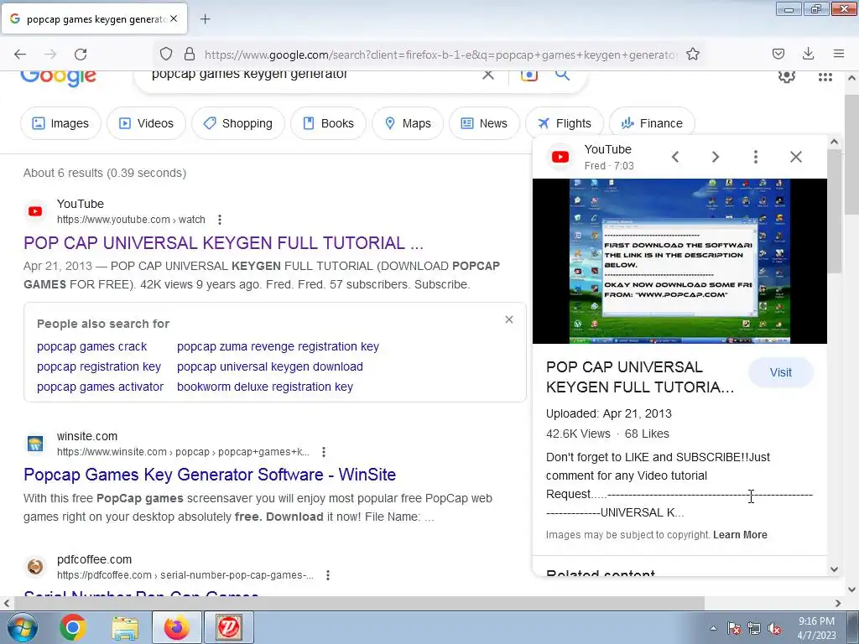This screenshot has height=644, width=859.
Task: Nudge preview panel scrollbar down arrow
Action: [834, 569]
